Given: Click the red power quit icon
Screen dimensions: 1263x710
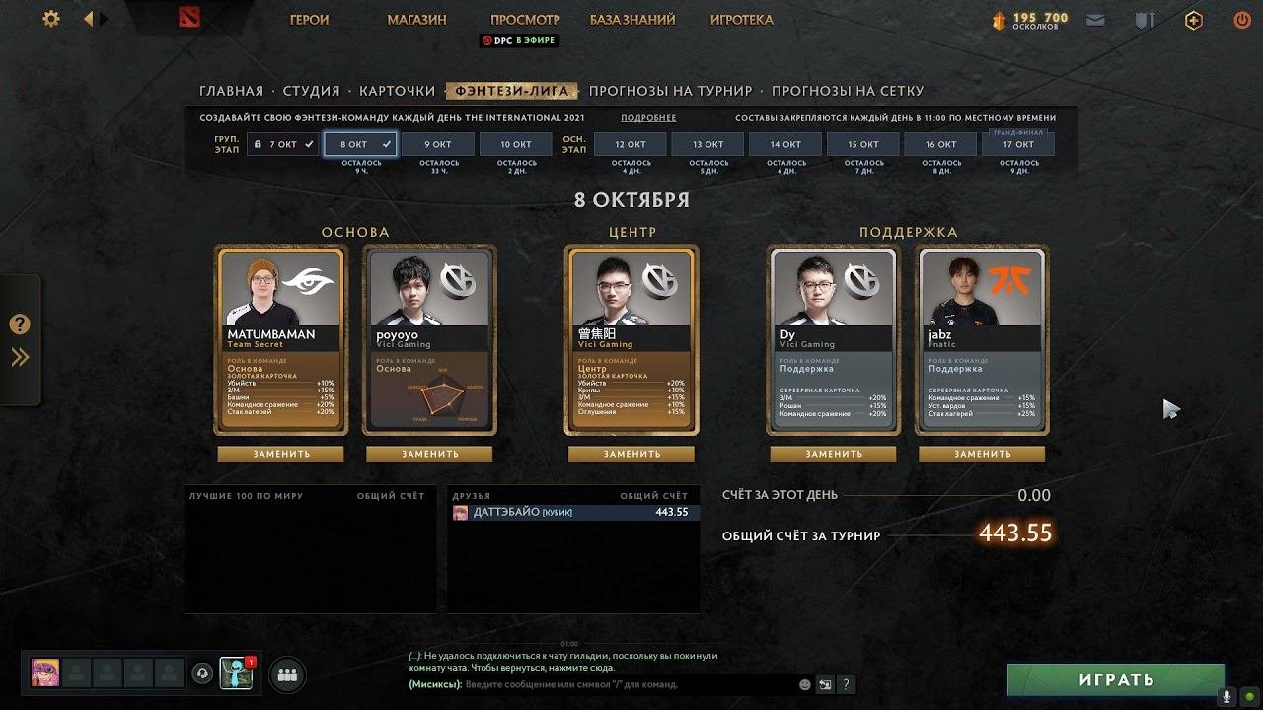Looking at the screenshot, I should (1242, 19).
